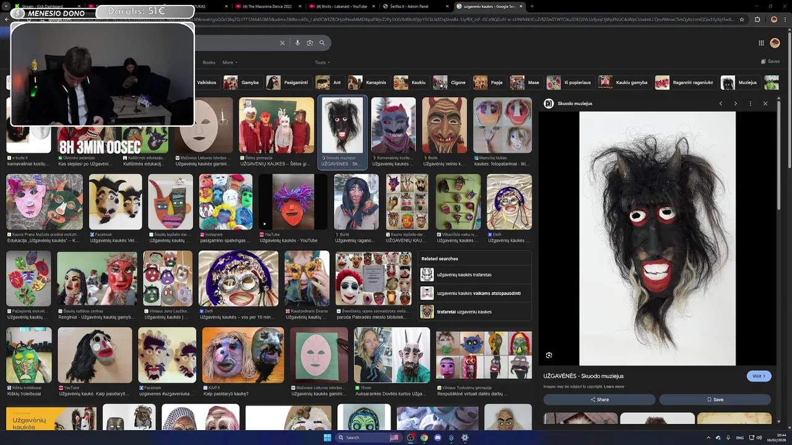792x445 pixels.
Task: Bookmark this page with the star icon
Action: pos(742,19)
